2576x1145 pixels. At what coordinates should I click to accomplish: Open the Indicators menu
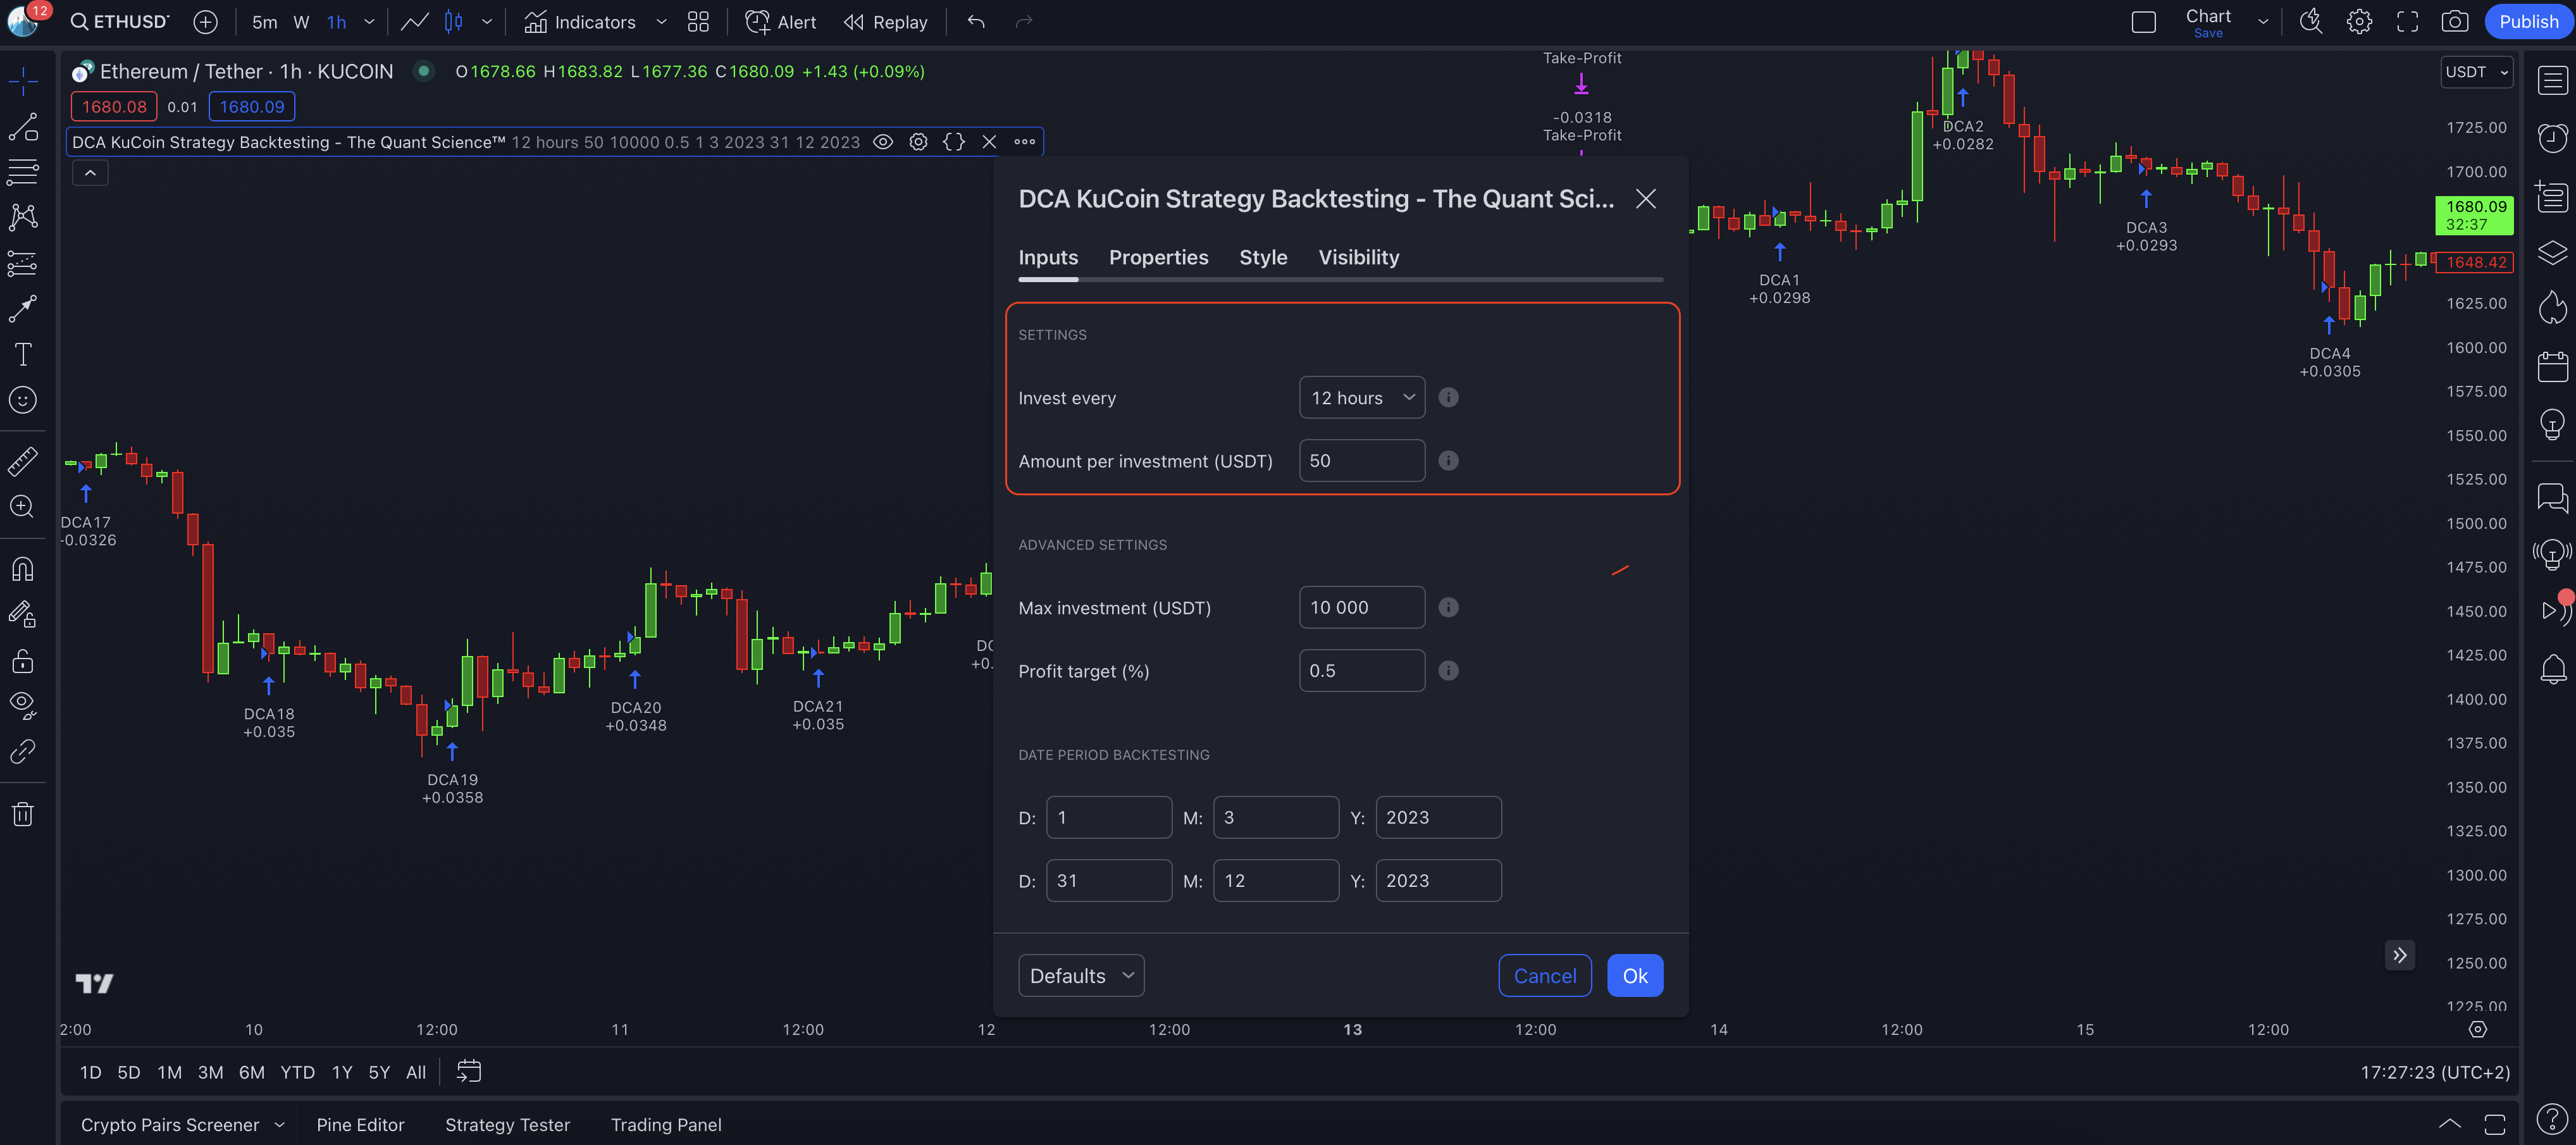(x=581, y=22)
